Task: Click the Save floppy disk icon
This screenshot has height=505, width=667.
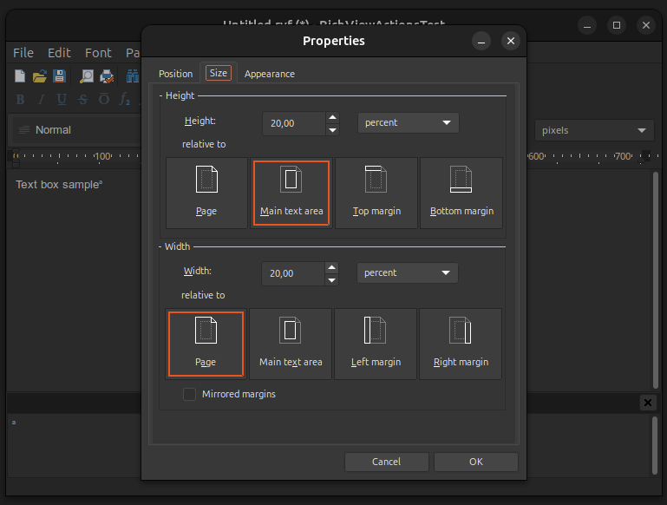Action: point(59,76)
